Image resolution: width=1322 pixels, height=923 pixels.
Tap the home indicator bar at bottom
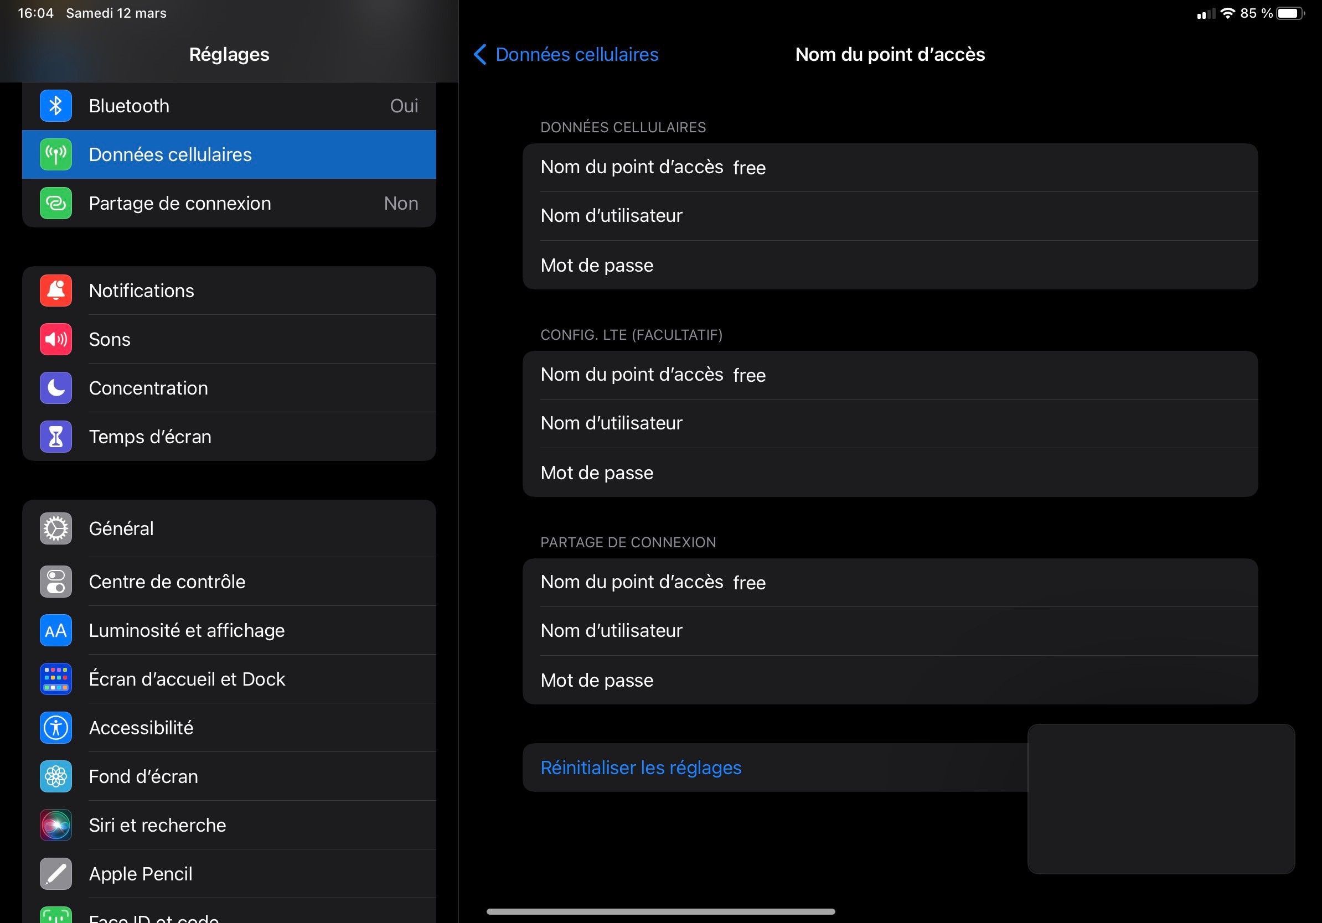pos(660,911)
